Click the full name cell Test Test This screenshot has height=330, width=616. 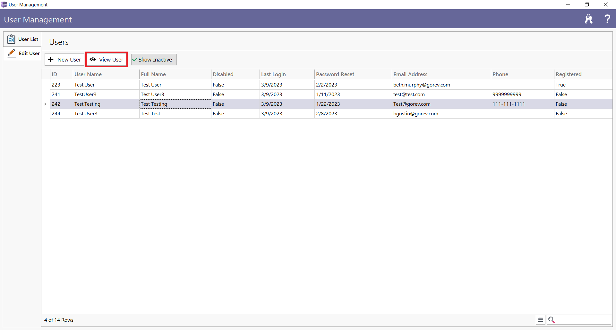coord(175,114)
